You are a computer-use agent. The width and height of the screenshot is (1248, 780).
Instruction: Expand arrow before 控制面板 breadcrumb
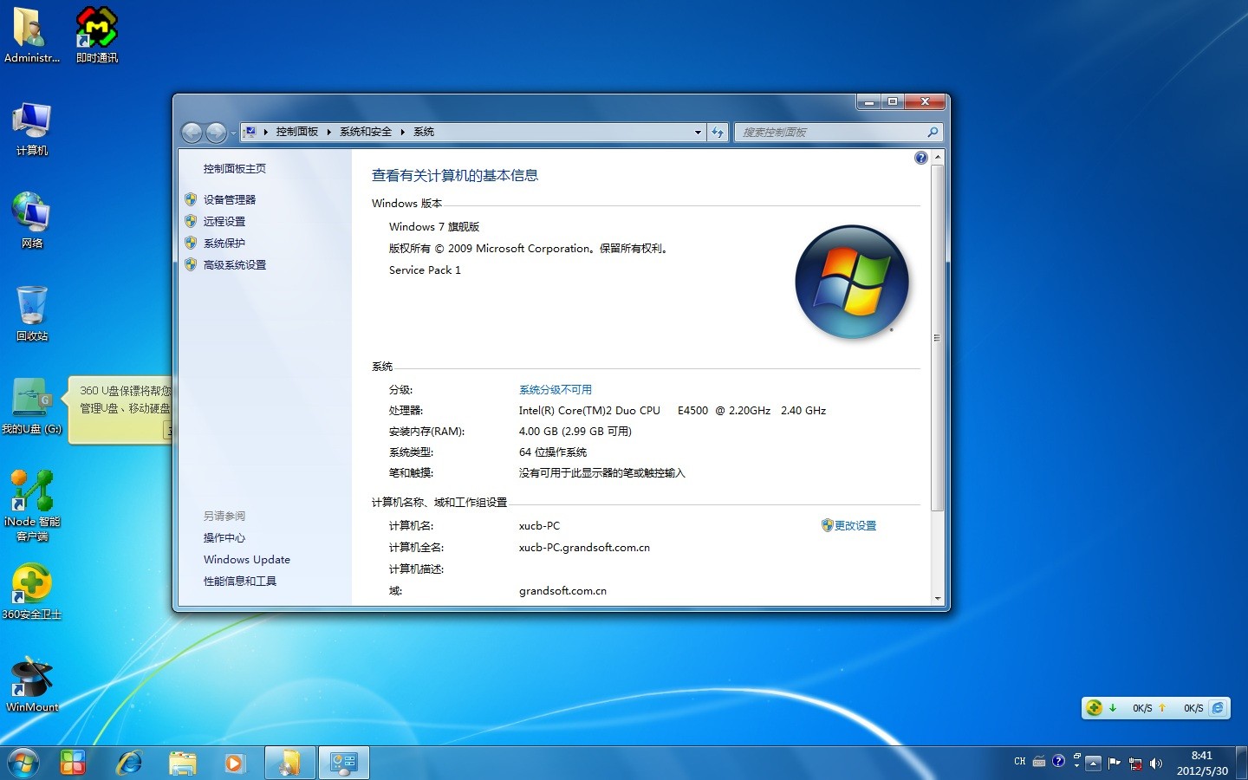266,132
